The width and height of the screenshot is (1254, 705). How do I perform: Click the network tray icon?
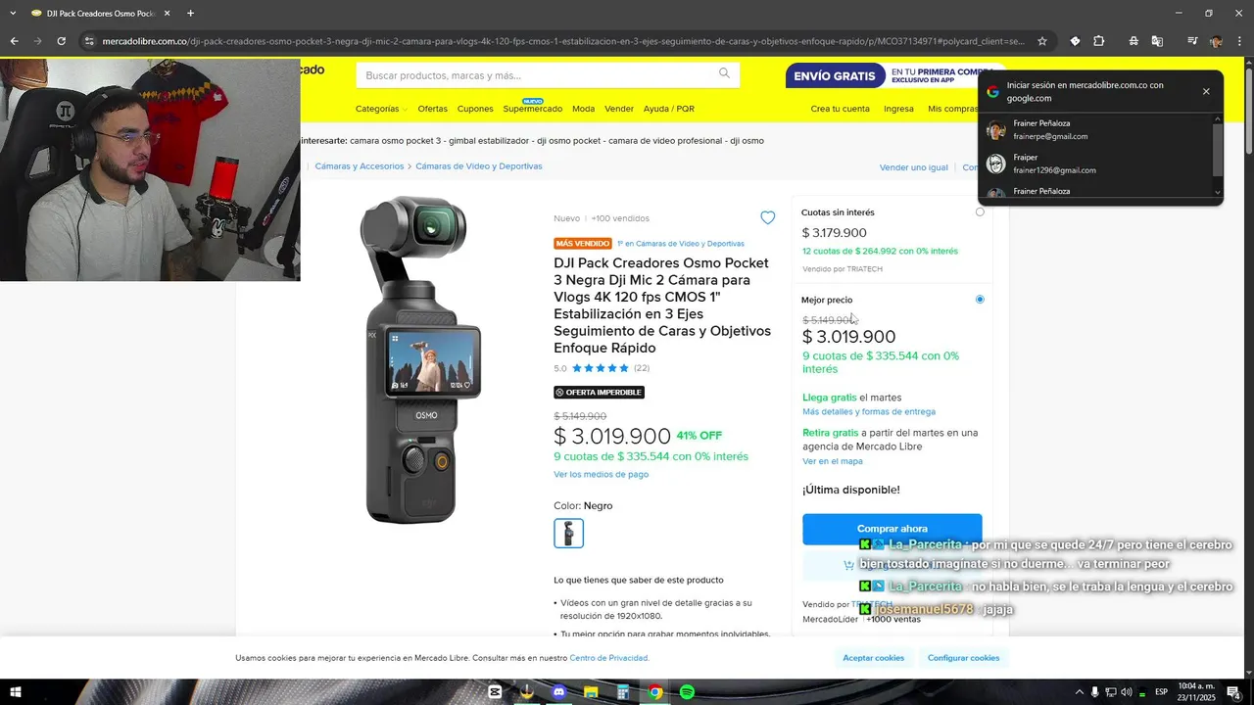pos(1111,692)
